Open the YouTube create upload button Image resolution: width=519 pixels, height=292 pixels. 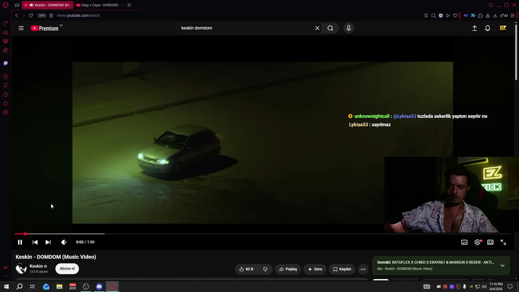tap(474, 28)
